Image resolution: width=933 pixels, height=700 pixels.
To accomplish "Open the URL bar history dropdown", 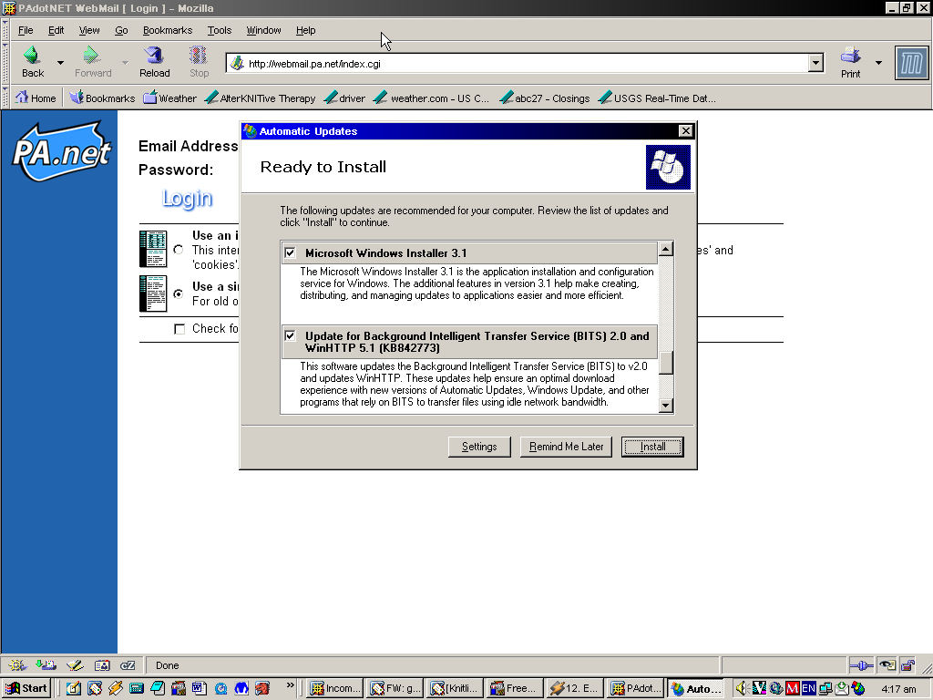I will pyautogui.click(x=815, y=63).
